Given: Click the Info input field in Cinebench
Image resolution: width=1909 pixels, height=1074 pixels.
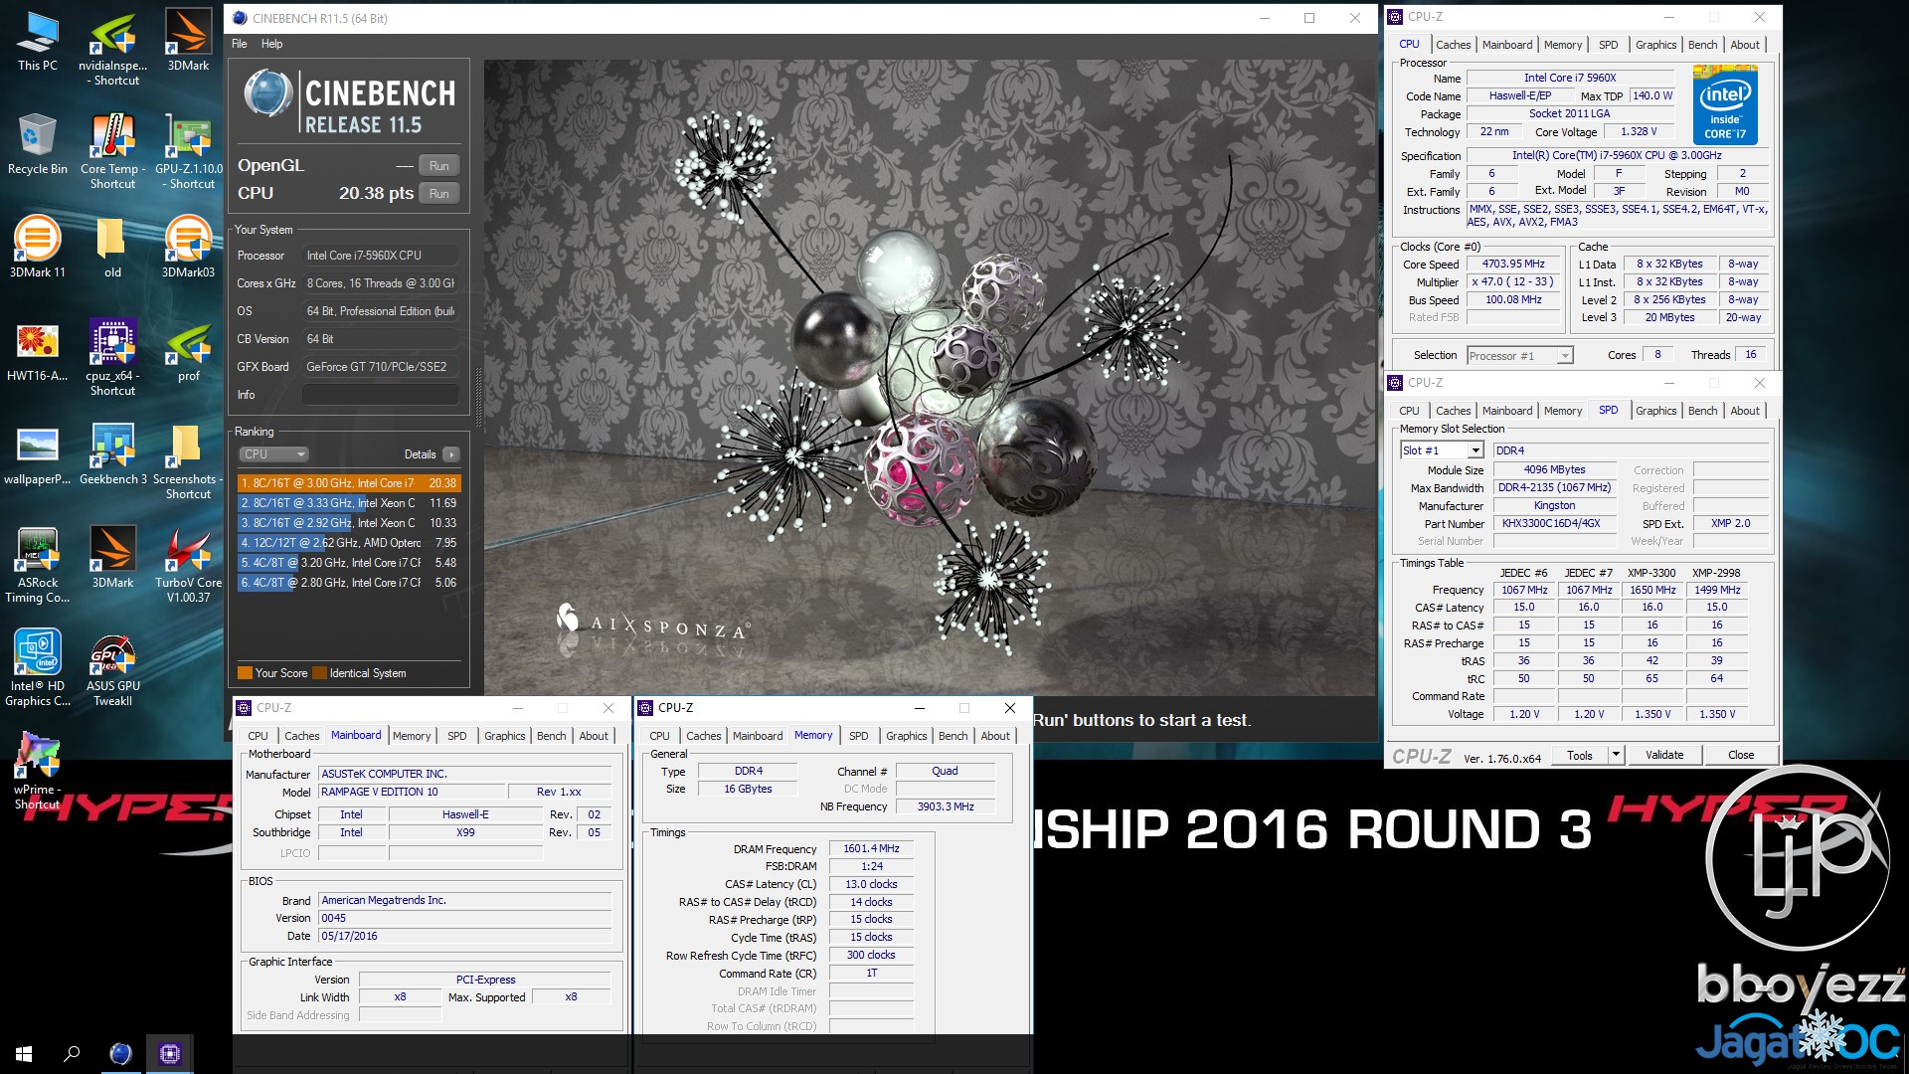Looking at the screenshot, I should coord(381,395).
